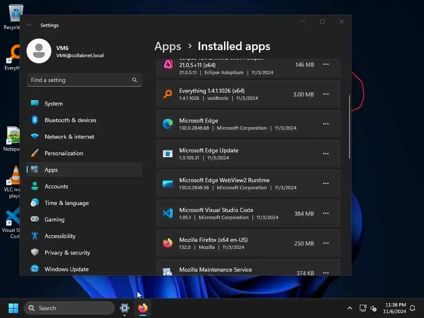This screenshot has height=318, width=424.
Task: Open Accessibility settings
Action: (x=84, y=236)
